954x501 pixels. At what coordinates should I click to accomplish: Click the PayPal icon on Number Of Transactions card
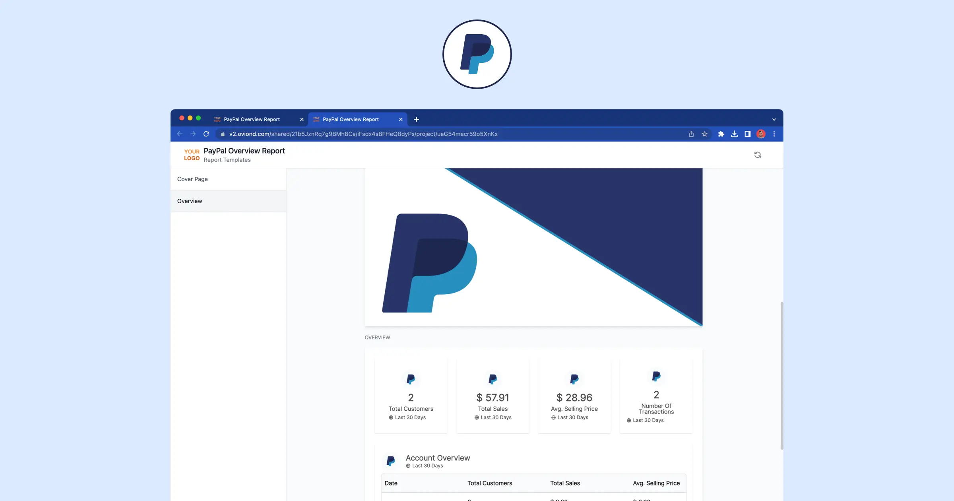(656, 376)
